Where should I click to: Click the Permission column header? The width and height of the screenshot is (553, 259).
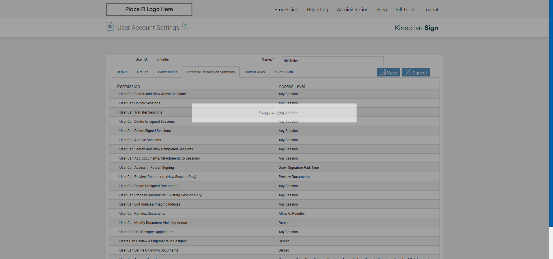(128, 86)
